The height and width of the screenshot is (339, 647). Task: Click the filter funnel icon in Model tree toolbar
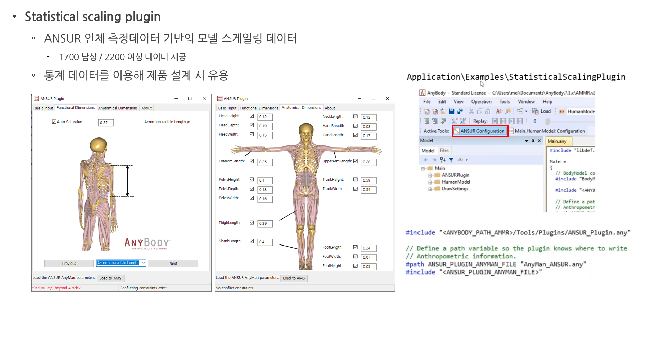coord(451,160)
